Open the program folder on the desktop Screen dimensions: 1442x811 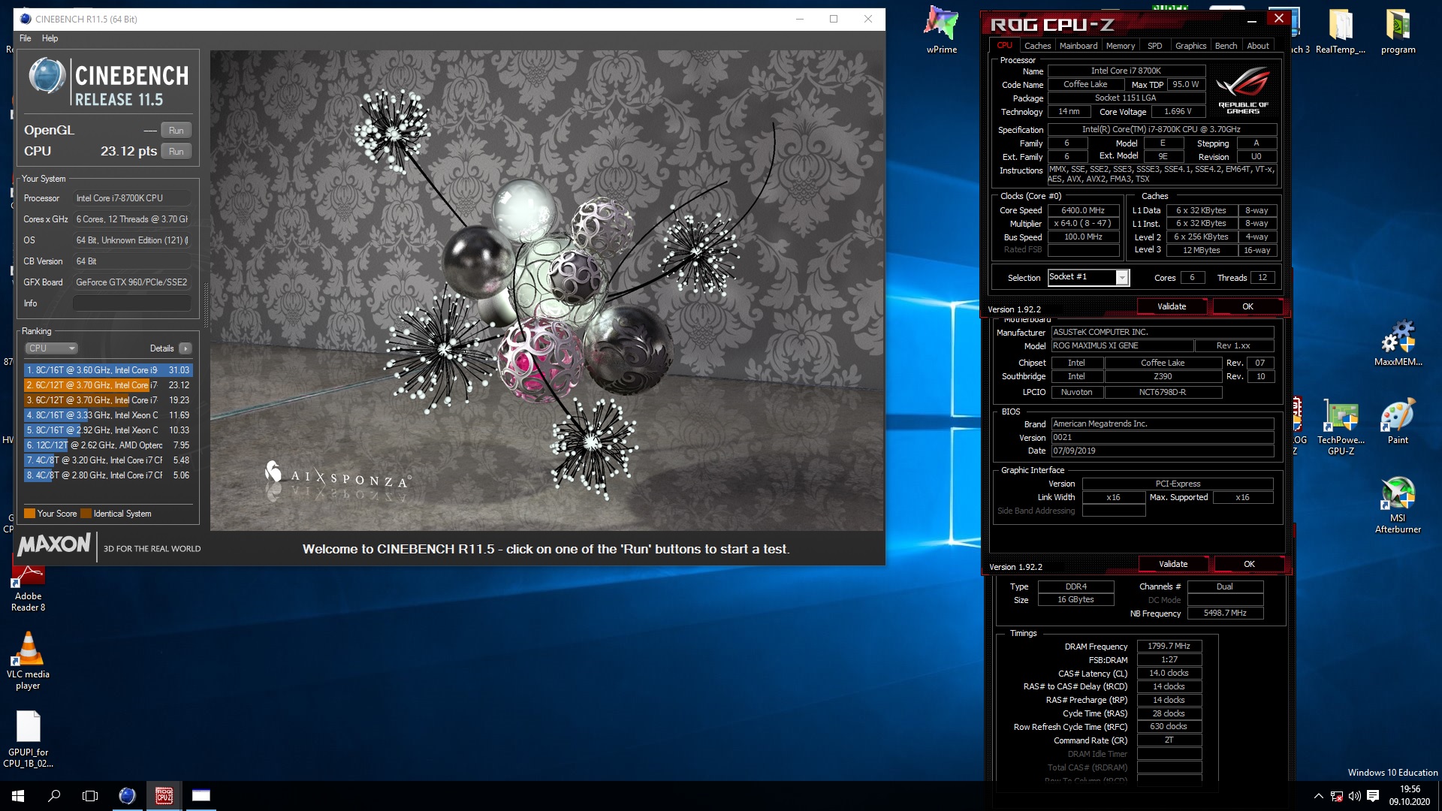point(1398,30)
